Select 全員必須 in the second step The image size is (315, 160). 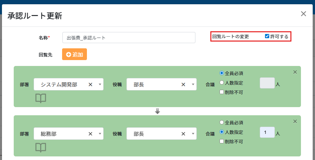tap(222, 122)
